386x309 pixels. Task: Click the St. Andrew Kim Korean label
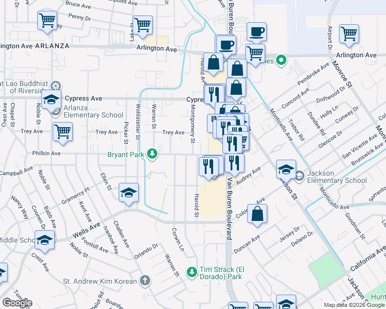pos(100,281)
